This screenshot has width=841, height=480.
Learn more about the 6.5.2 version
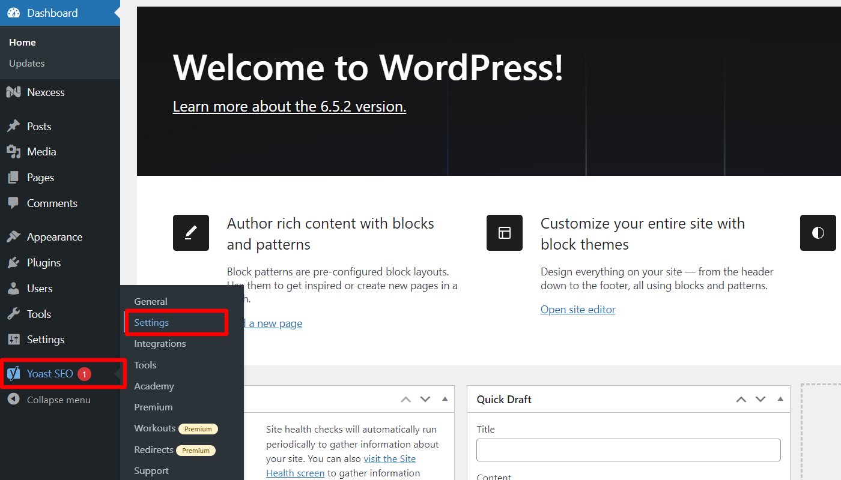[x=289, y=106]
